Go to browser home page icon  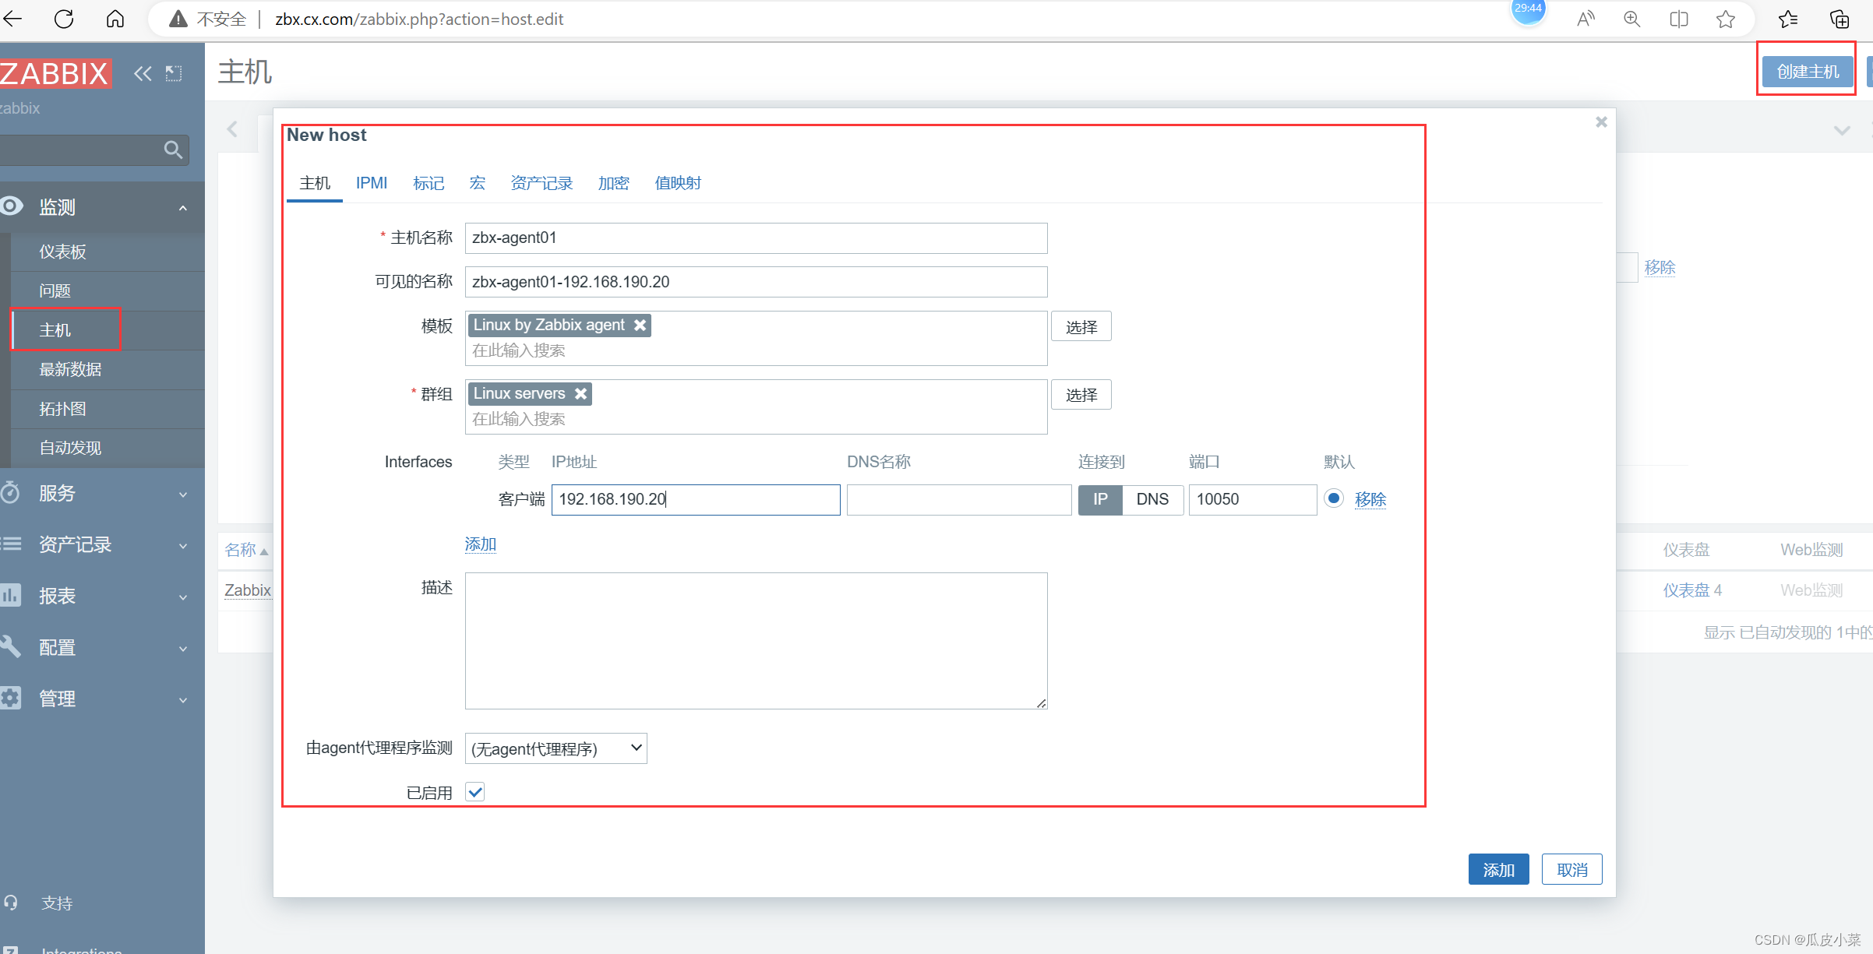coord(115,19)
